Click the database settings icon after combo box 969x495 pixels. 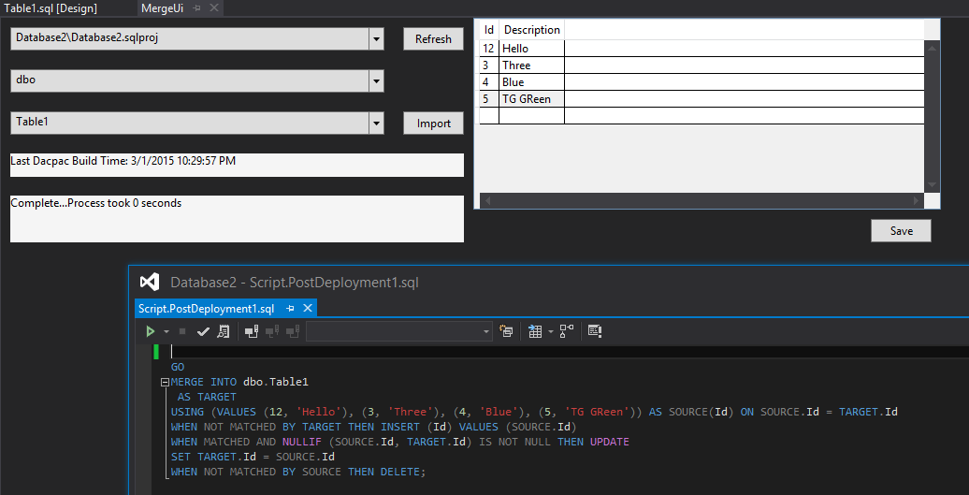(506, 331)
